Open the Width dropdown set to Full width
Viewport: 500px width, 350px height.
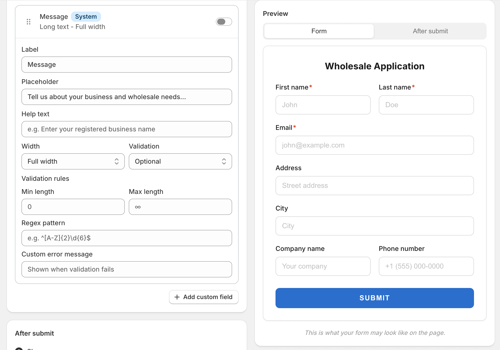[73, 161]
